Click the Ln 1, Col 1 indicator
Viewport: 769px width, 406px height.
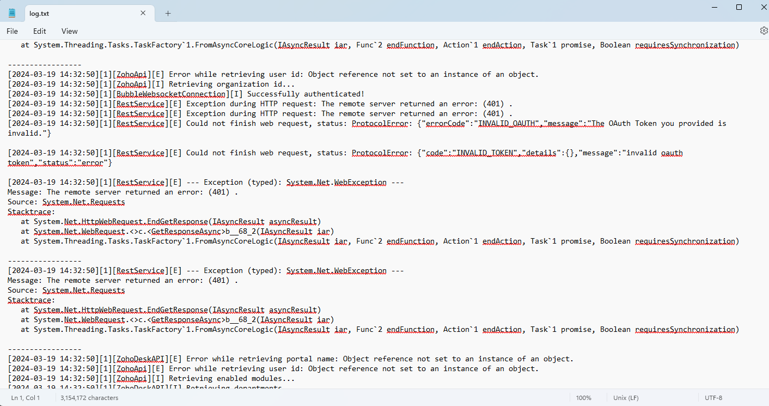click(x=26, y=398)
